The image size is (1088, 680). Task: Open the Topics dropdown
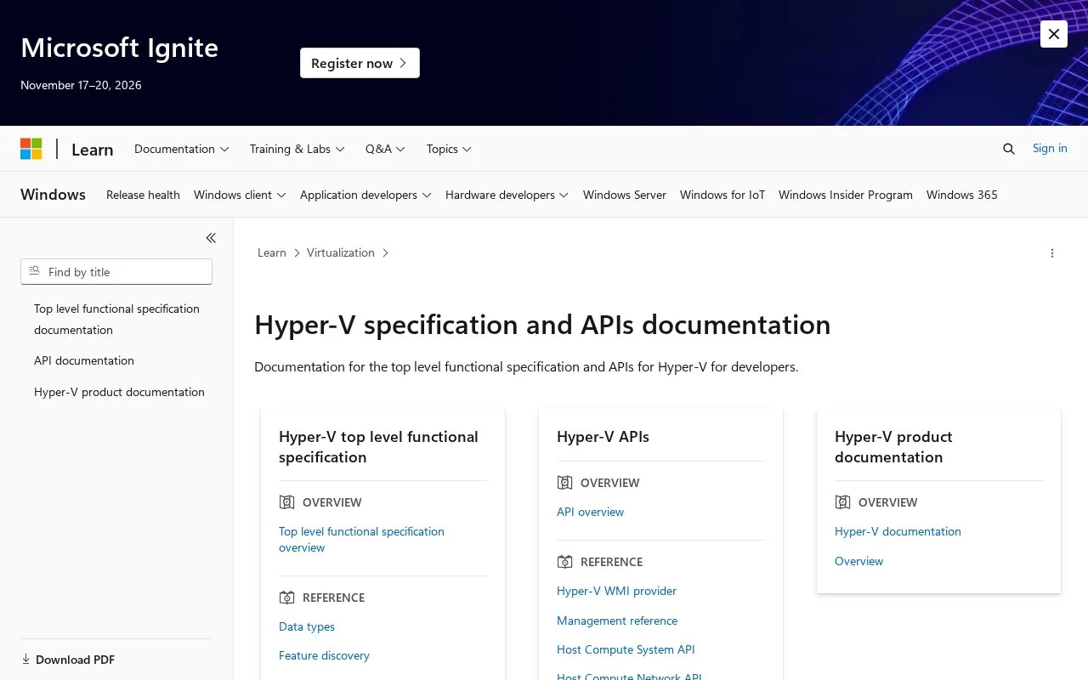pos(449,149)
